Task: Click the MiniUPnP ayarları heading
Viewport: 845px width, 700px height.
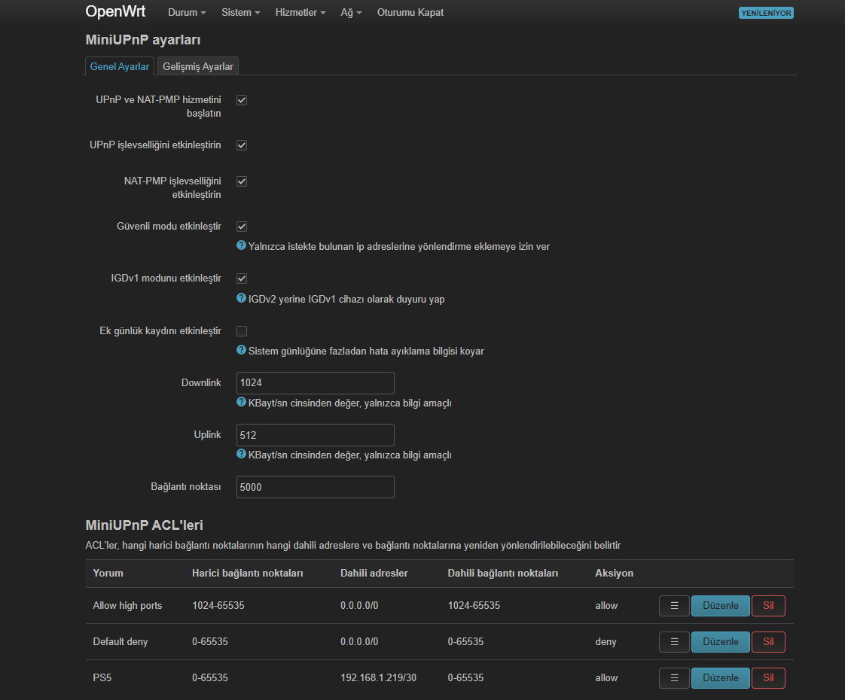Action: [143, 40]
